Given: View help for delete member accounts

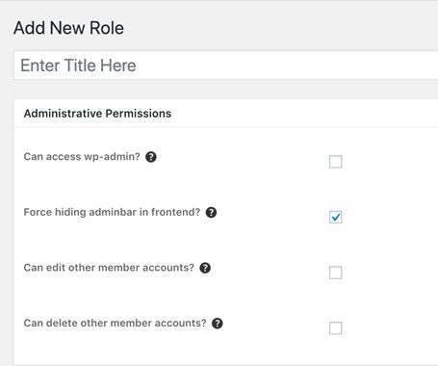Looking at the screenshot, I should [x=218, y=324].
